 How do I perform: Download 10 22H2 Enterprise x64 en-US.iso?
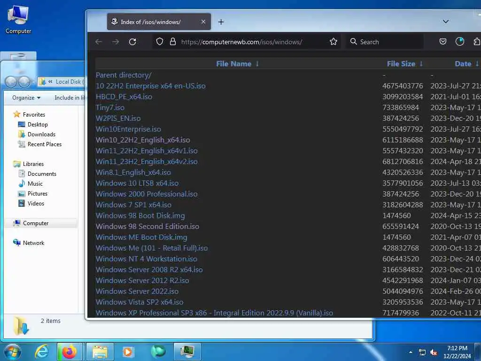(151, 86)
